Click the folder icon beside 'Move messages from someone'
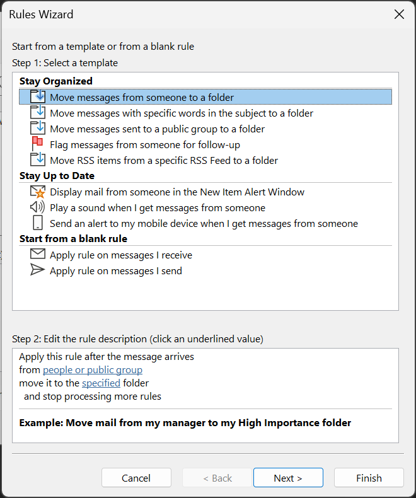Screen dimensions: 416x498 click(38, 97)
